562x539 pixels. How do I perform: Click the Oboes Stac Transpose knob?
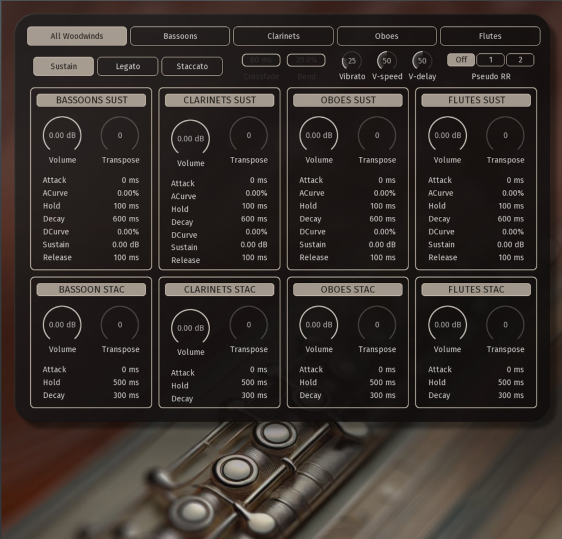pos(377,325)
